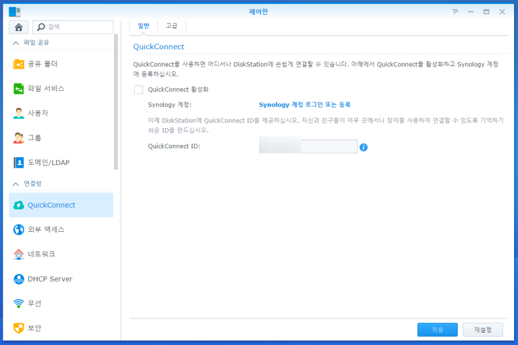Open the Shared Folder (공유 폴더) icon
The height and width of the screenshot is (345, 518).
[x=19, y=64]
